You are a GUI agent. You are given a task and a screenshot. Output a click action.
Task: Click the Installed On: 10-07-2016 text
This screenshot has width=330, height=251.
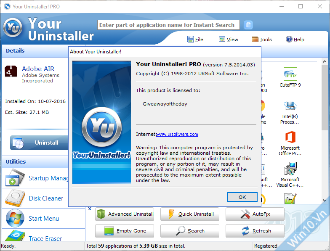[35, 101]
